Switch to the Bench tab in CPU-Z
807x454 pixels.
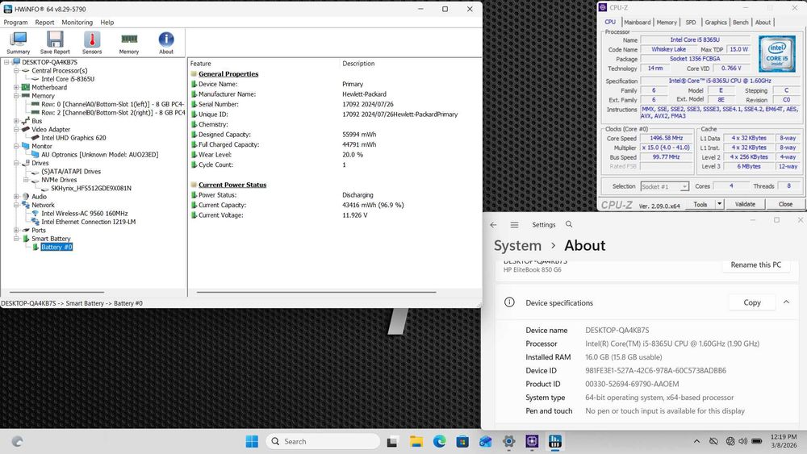click(740, 23)
